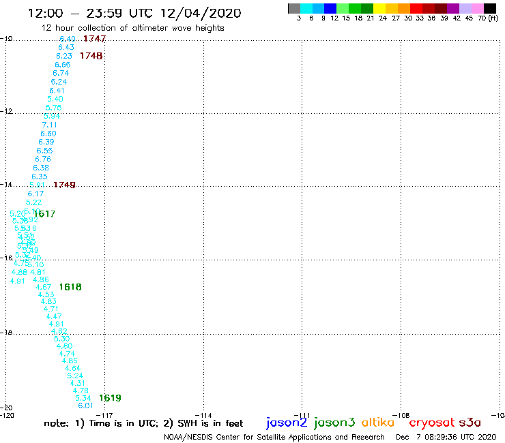This screenshot has height=443, width=505.
Task: Click the wave height value '6.41'
Action: pyautogui.click(x=57, y=91)
